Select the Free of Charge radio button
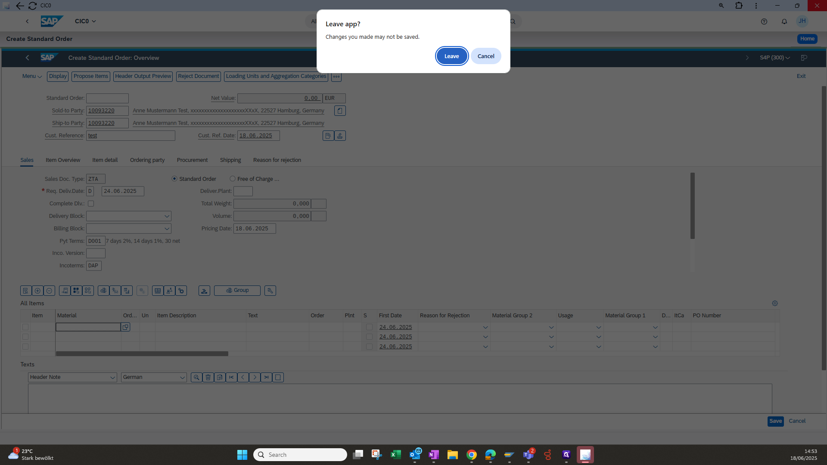This screenshot has width=827, height=465. point(233,179)
